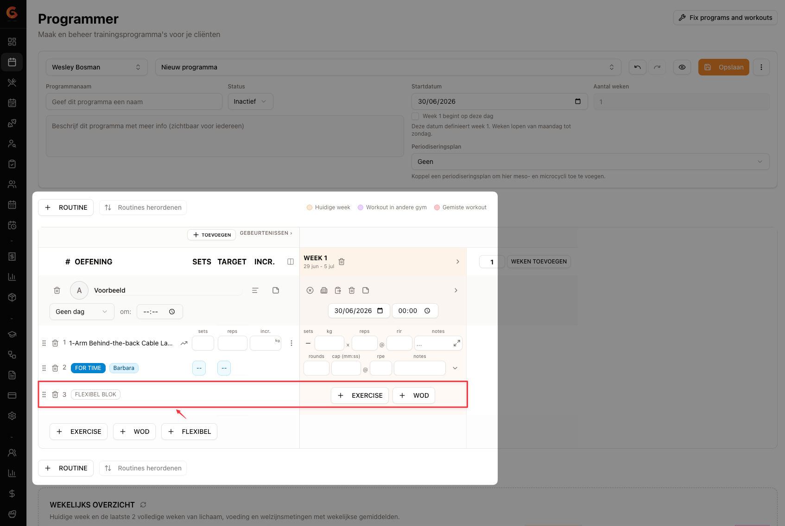This screenshot has height=526, width=785.
Task: Click the circled X icon in week column
Action: pos(310,290)
